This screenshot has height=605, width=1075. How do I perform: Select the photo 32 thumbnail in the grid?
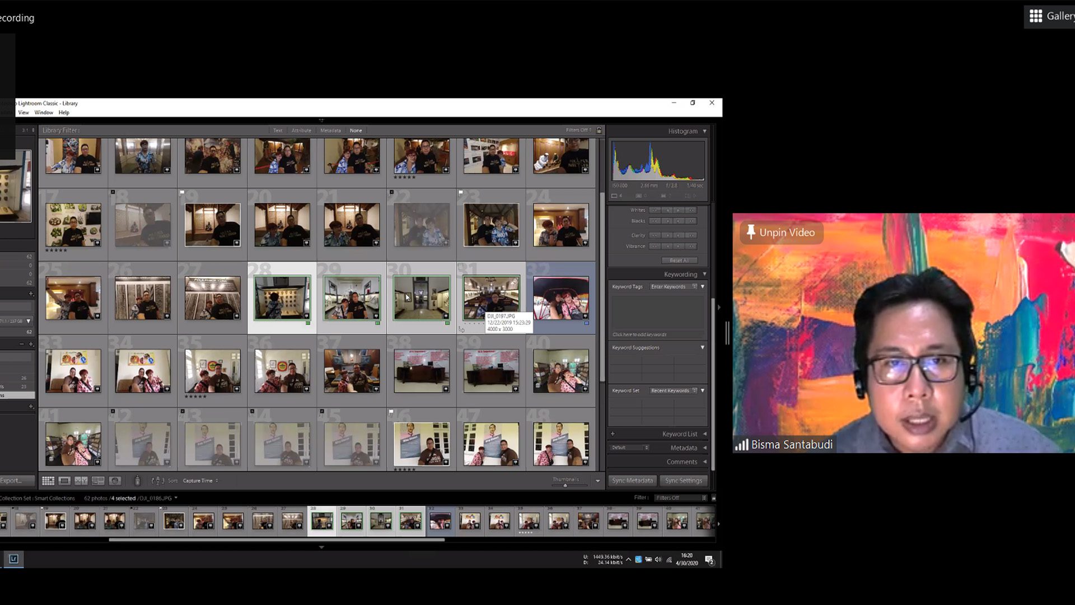click(x=560, y=297)
